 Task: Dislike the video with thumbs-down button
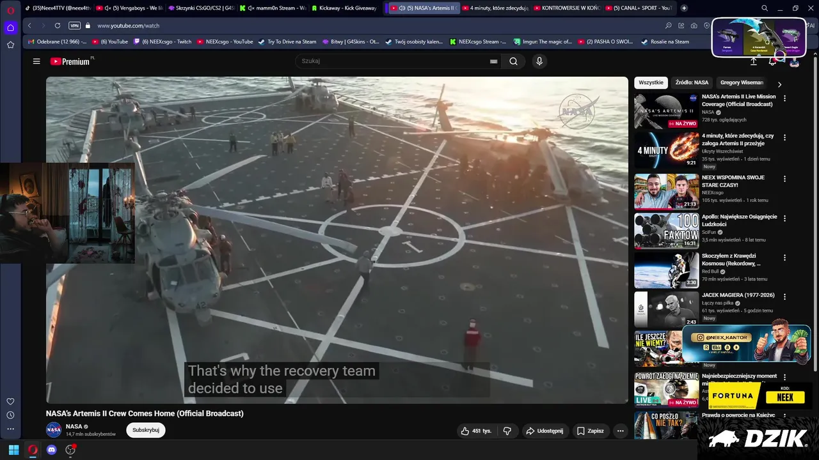point(507,431)
